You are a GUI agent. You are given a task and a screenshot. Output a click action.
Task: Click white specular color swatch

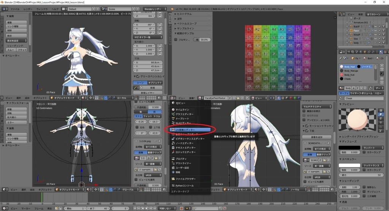tap(349, 165)
